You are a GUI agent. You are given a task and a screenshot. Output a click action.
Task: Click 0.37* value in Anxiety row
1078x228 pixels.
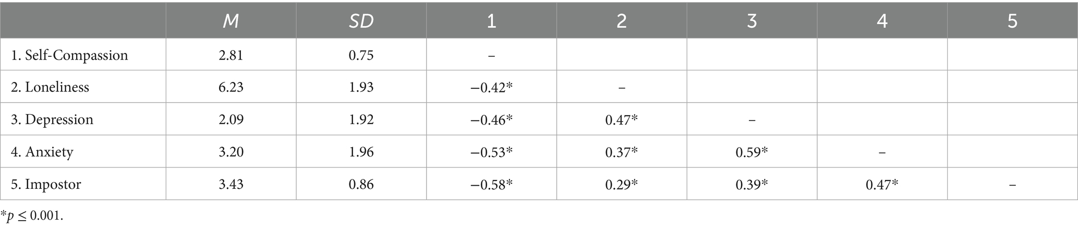(622, 152)
